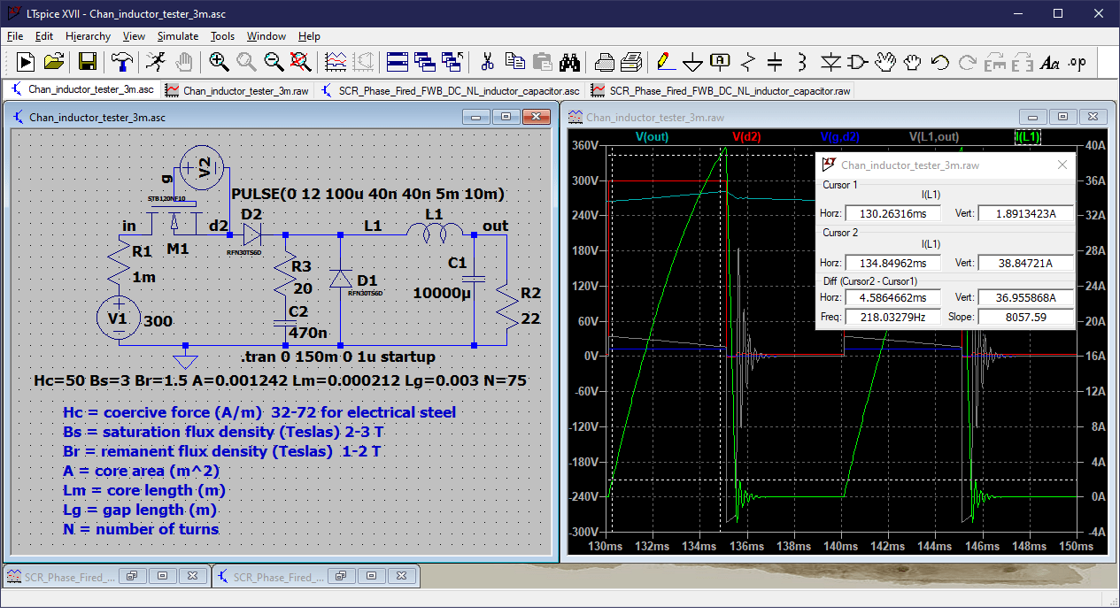Place a ground symbol
This screenshot has width=1120, height=614.
pyautogui.click(x=691, y=63)
